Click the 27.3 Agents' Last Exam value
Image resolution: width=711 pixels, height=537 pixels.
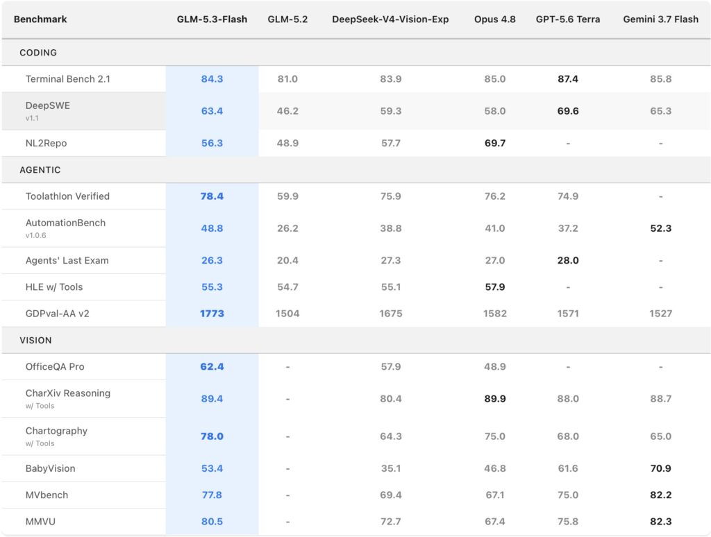click(x=390, y=261)
